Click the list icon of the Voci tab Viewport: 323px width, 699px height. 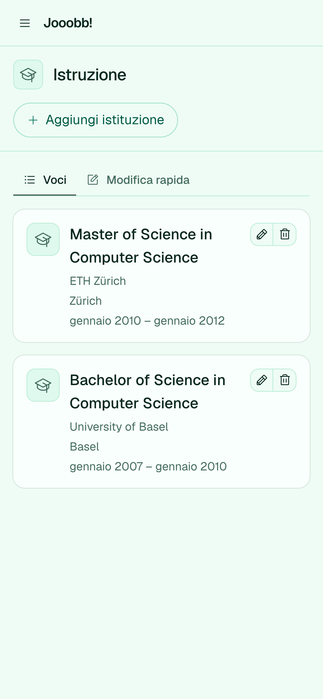(x=30, y=180)
